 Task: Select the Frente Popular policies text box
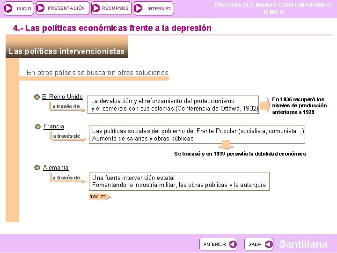coord(197,134)
